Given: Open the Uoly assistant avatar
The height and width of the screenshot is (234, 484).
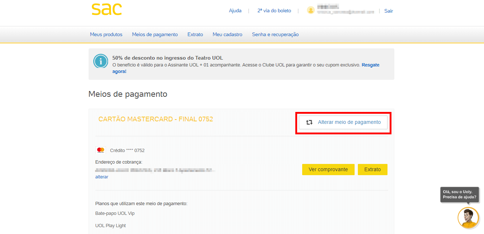Looking at the screenshot, I should (x=468, y=218).
